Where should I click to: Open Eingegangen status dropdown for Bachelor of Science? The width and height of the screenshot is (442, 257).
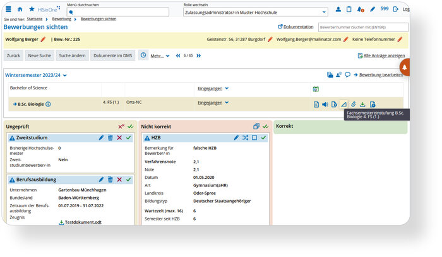(x=213, y=89)
